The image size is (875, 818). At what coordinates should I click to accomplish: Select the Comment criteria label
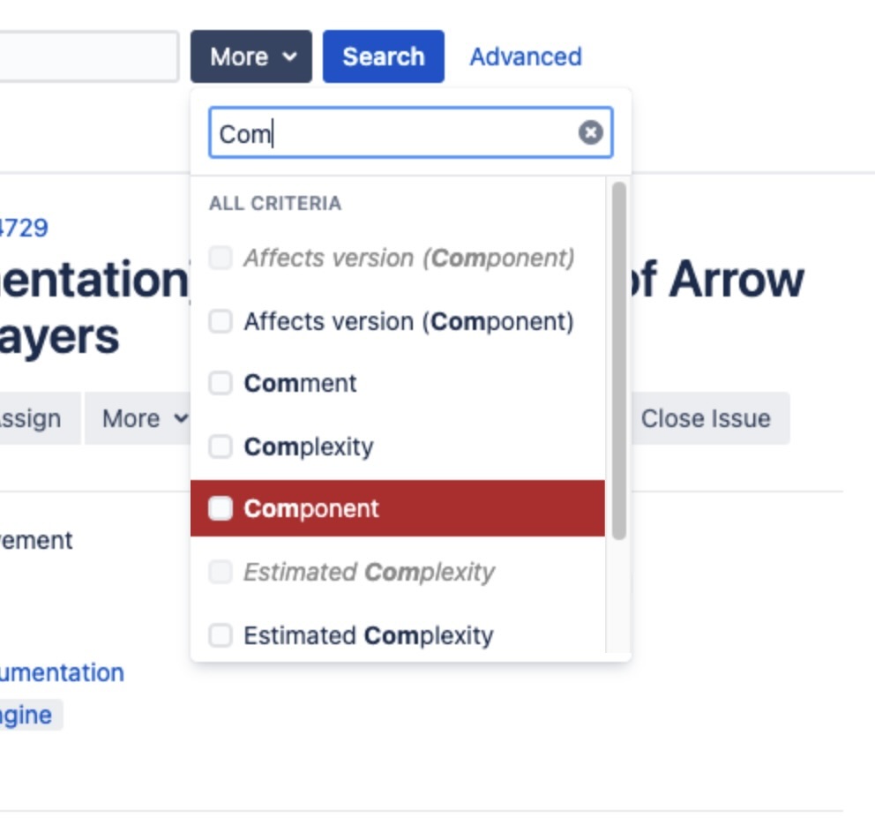click(x=300, y=383)
